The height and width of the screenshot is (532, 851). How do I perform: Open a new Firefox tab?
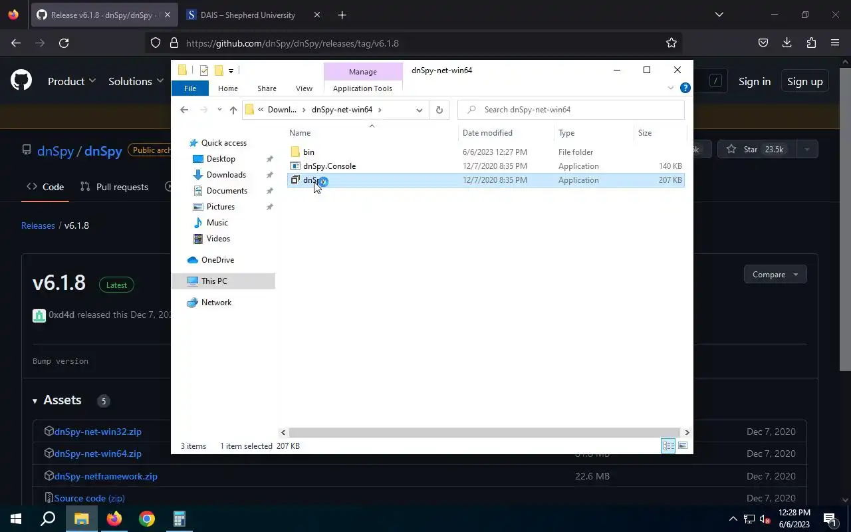pyautogui.click(x=342, y=15)
